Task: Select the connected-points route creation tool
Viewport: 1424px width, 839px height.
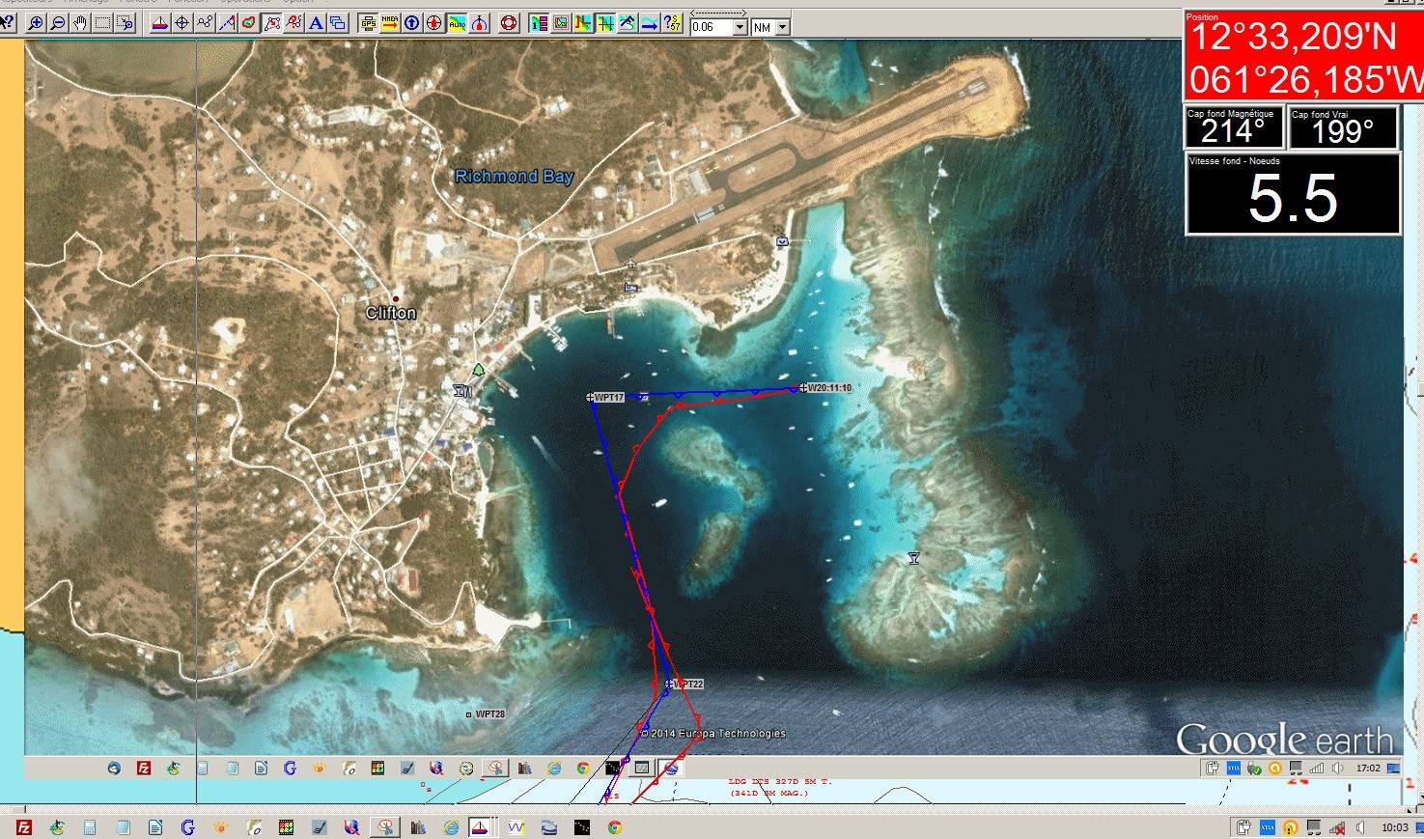Action: (204, 24)
